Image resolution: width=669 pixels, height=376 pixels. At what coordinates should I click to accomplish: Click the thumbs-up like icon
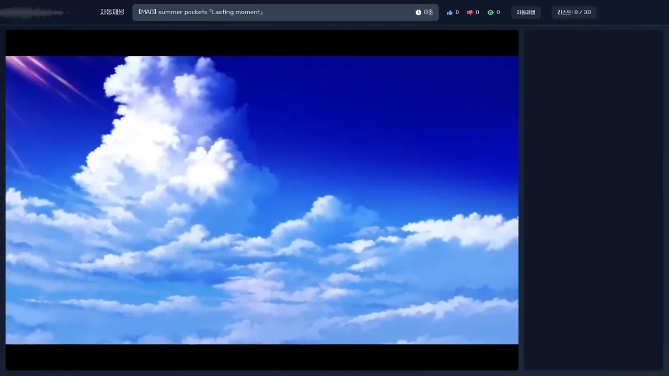pos(449,13)
